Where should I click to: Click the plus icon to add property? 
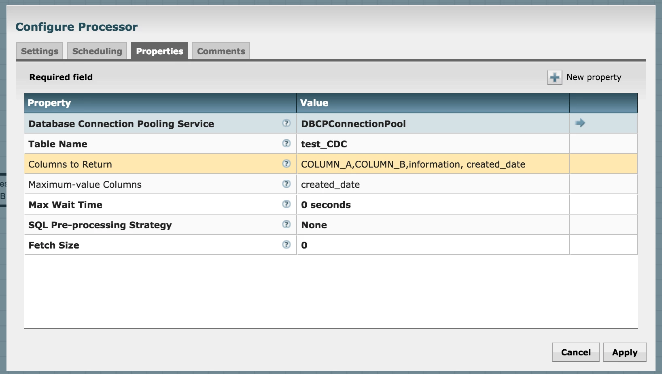coord(555,77)
